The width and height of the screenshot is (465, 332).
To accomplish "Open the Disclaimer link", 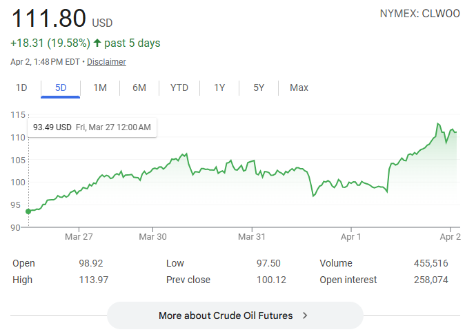I will click(106, 62).
